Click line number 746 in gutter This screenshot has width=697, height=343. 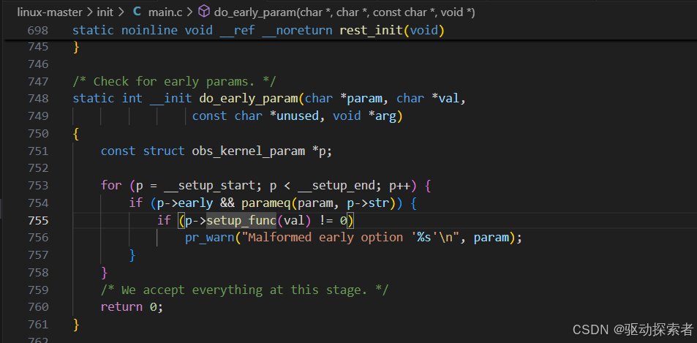coord(38,64)
